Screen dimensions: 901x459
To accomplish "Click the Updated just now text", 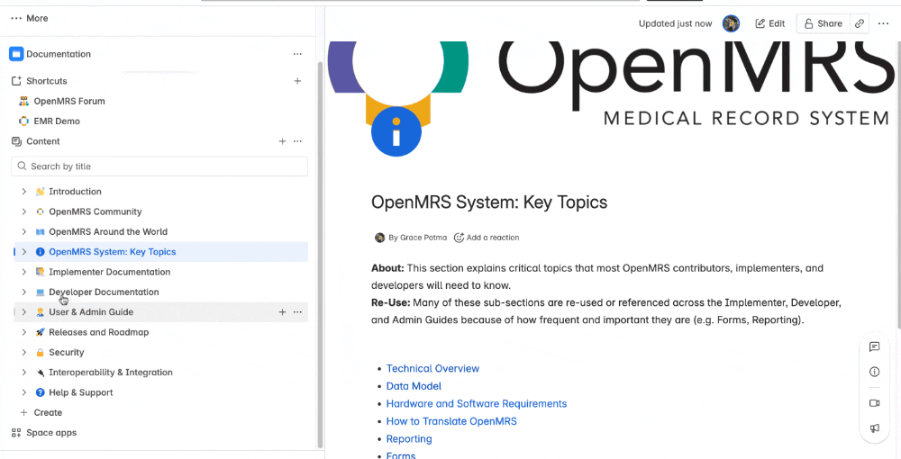I will click(x=675, y=23).
